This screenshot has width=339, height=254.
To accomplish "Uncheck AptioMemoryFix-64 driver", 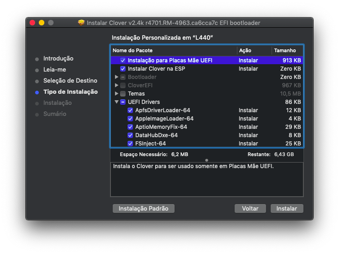I will [130, 127].
